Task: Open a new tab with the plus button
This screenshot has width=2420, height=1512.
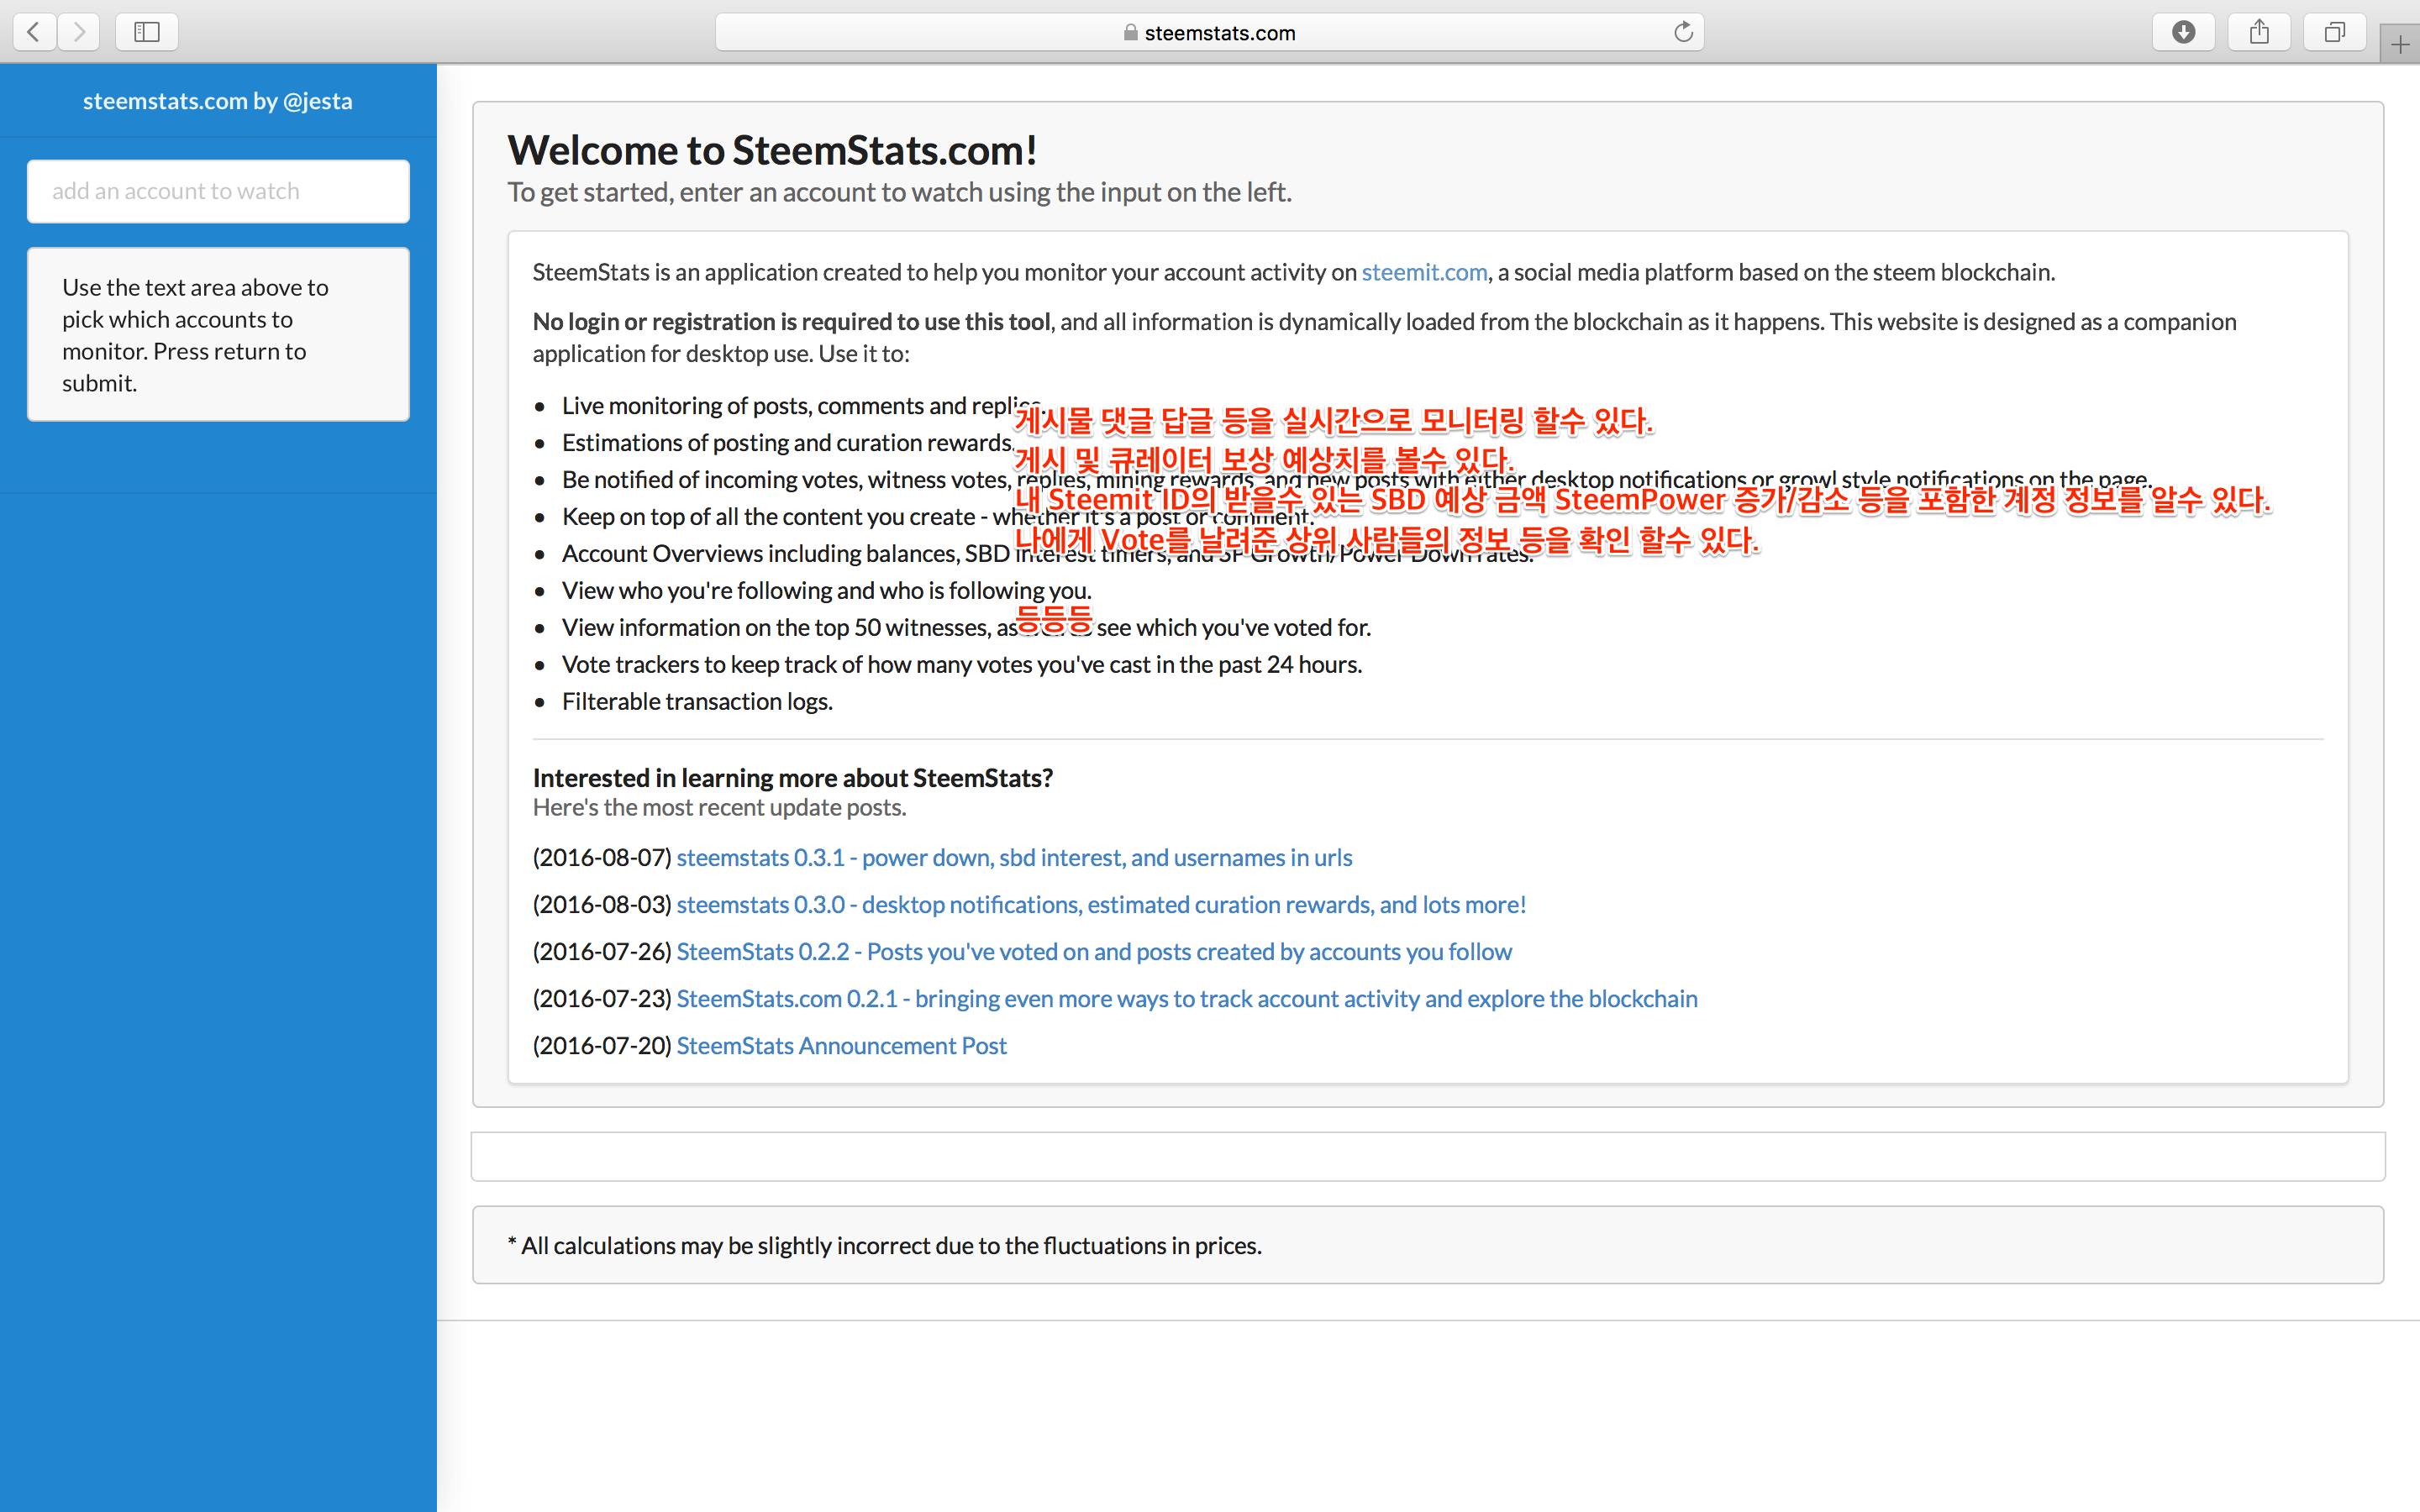Action: coord(2400,44)
